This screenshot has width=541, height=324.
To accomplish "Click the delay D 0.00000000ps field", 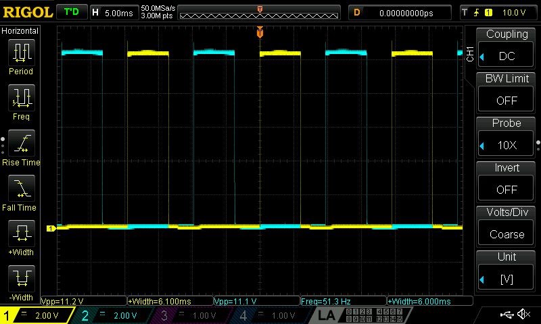I will click(x=400, y=13).
